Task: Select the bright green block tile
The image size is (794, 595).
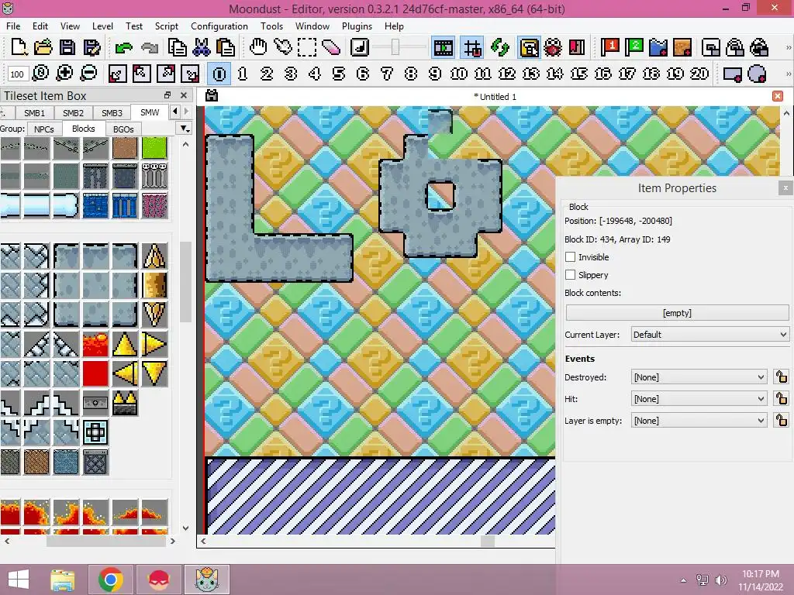Action: coord(154,148)
